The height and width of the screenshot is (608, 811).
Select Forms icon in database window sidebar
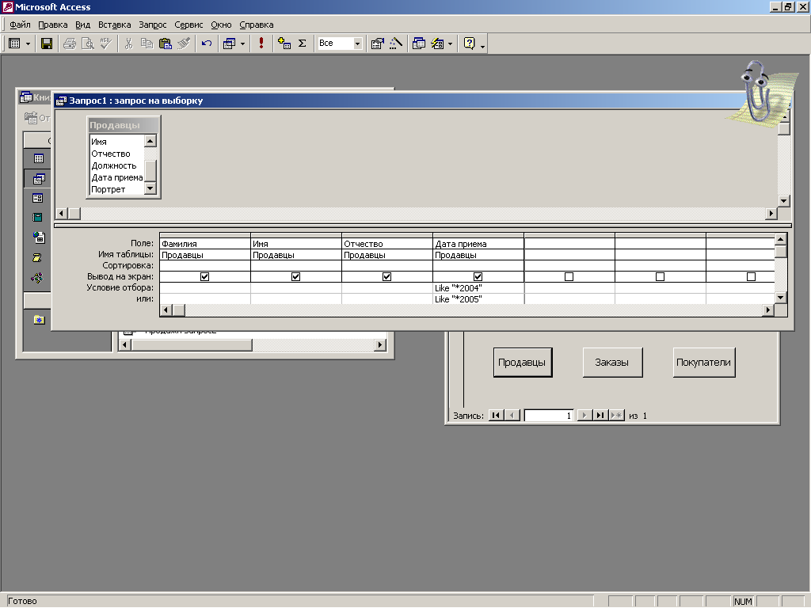click(x=38, y=198)
